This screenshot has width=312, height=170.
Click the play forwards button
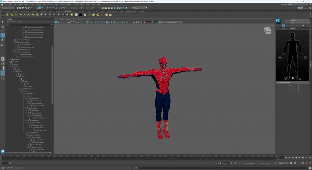click(300, 158)
